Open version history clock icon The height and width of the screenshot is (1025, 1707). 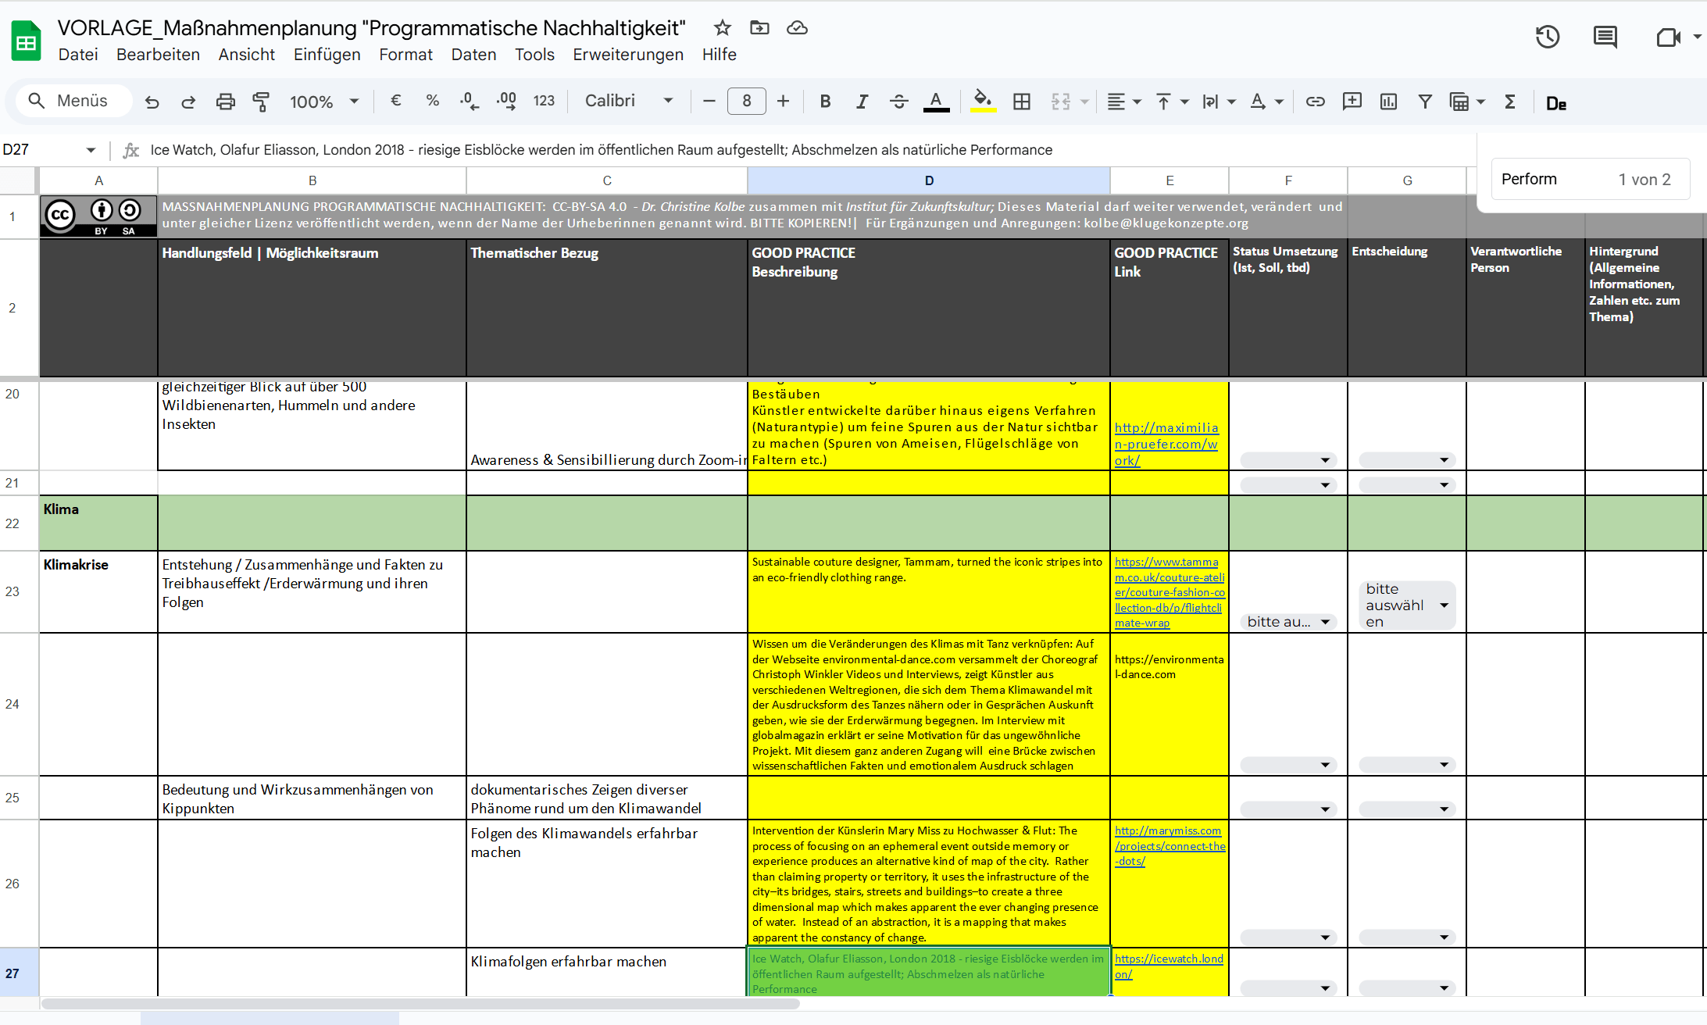[1547, 37]
